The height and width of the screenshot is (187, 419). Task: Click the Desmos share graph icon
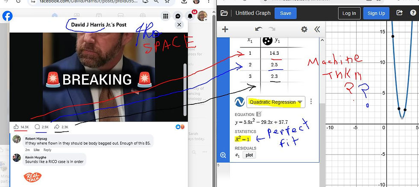(x=399, y=13)
